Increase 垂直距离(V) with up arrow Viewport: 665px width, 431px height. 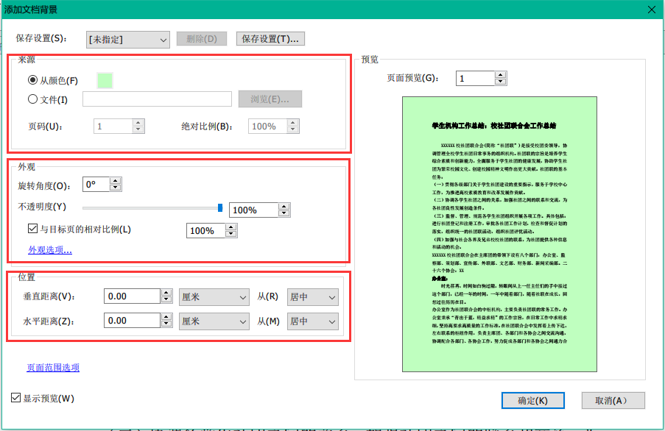point(166,293)
